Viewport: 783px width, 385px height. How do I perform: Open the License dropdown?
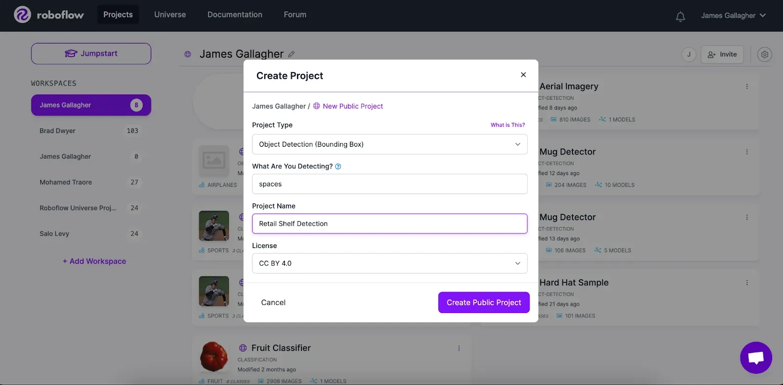[x=390, y=263]
